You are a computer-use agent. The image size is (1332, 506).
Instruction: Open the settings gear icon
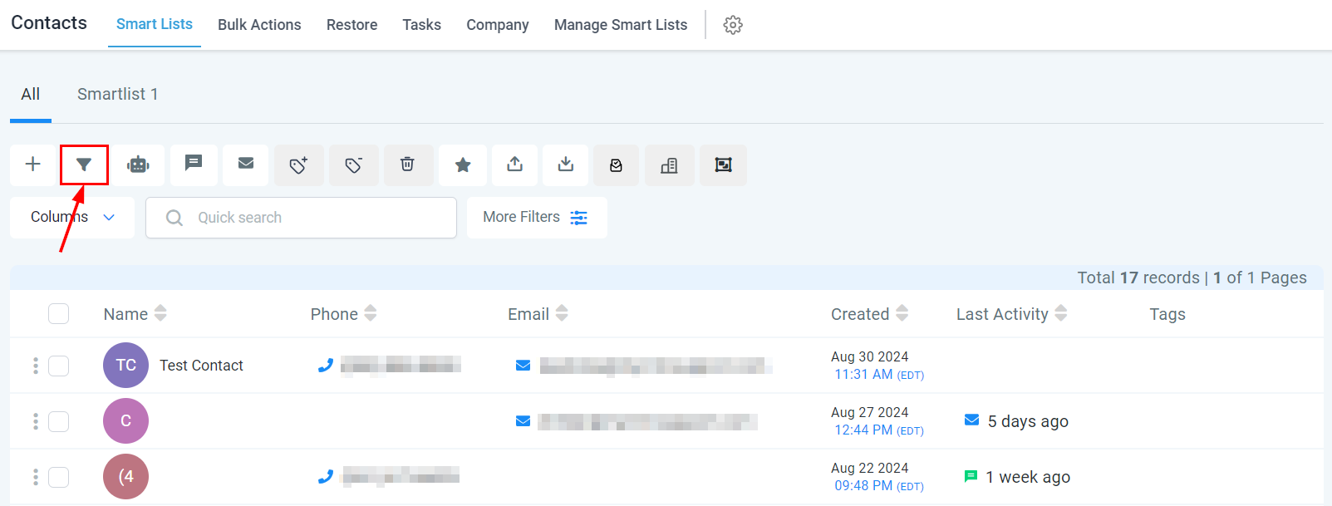point(733,25)
